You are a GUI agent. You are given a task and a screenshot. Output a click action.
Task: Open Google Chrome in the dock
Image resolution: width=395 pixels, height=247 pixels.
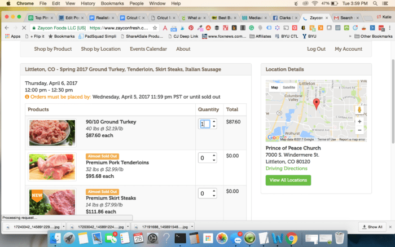coord(292,238)
